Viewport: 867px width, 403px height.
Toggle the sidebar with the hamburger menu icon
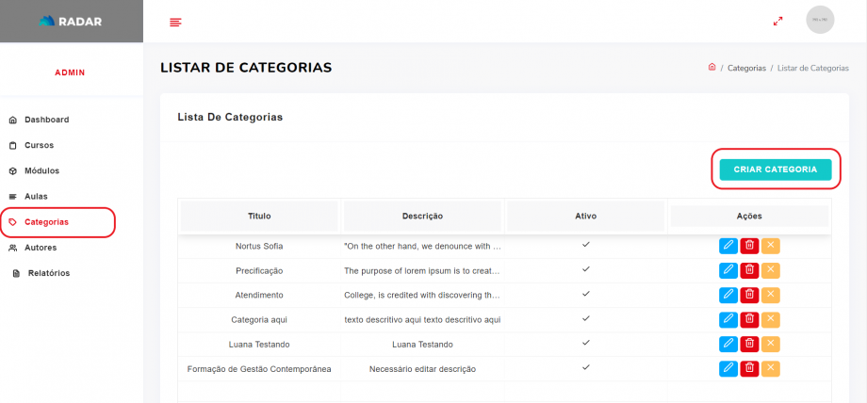click(175, 22)
